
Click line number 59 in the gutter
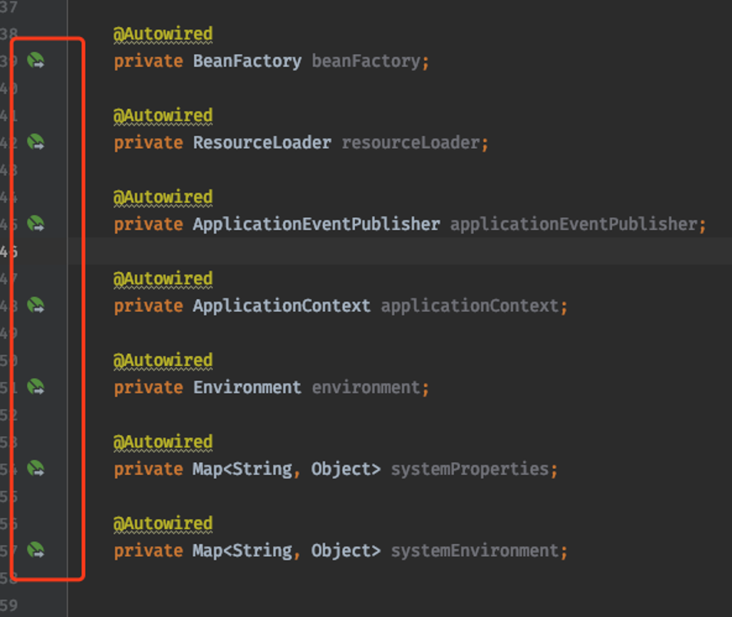(x=9, y=605)
